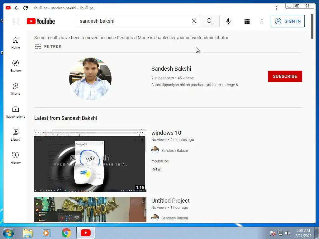Open Action Center flag in tray
Image resolution: width=319 pixels, height=239 pixels.
[273, 233]
